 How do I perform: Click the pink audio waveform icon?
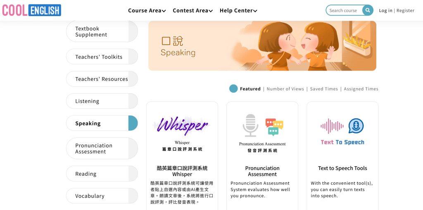point(332,126)
